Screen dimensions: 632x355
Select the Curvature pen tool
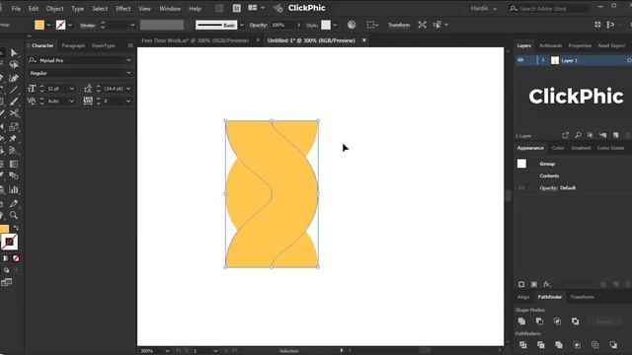point(14,78)
